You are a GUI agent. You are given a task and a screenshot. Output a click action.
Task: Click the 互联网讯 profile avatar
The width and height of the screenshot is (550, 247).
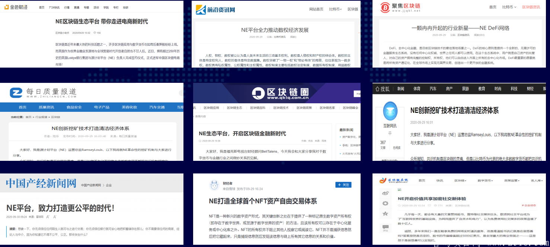390,111
